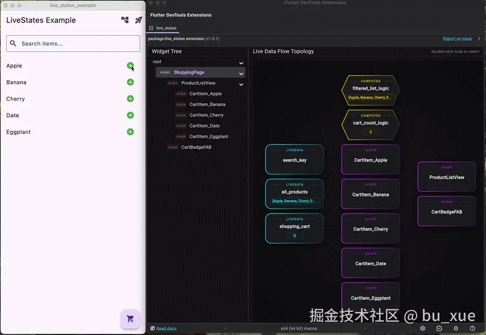The width and height of the screenshot is (486, 335).
Task: Open the three-dot overflow menu
Action: click(479, 39)
